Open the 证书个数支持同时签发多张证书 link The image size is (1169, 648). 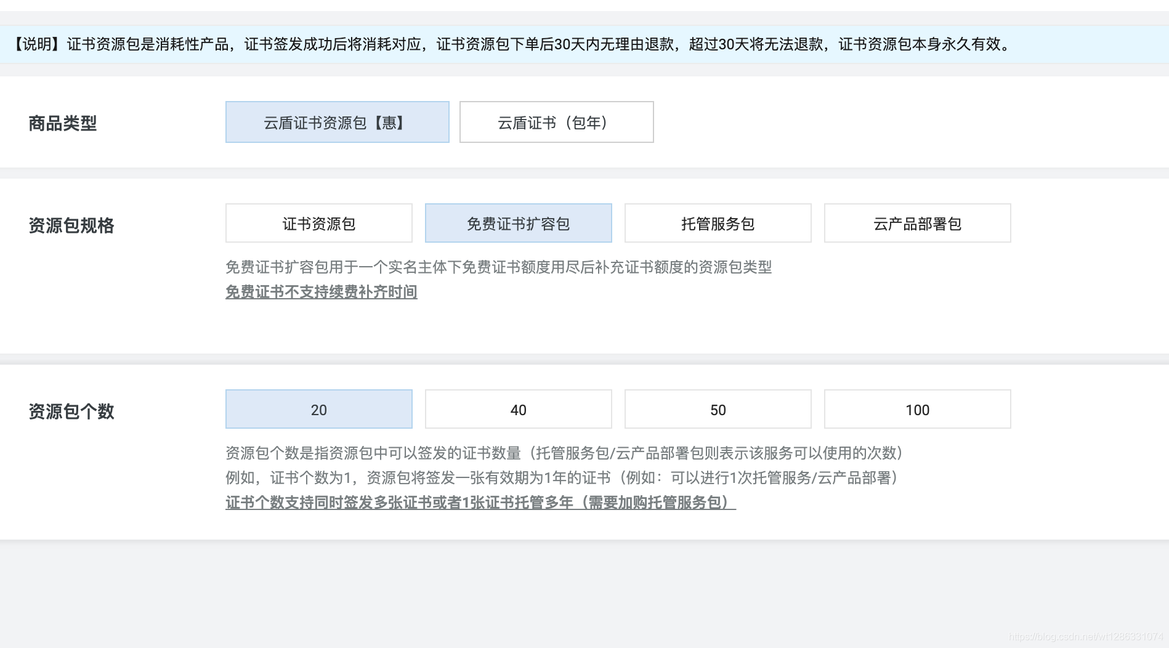point(480,503)
